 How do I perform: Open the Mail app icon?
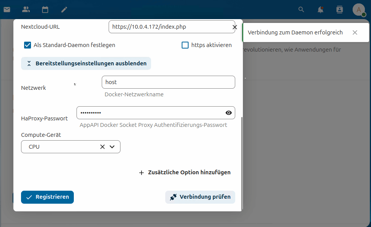(7, 10)
